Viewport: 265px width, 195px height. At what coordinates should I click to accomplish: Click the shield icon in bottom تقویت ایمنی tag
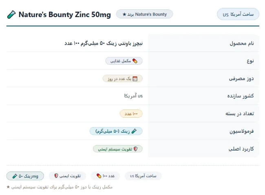56,176
